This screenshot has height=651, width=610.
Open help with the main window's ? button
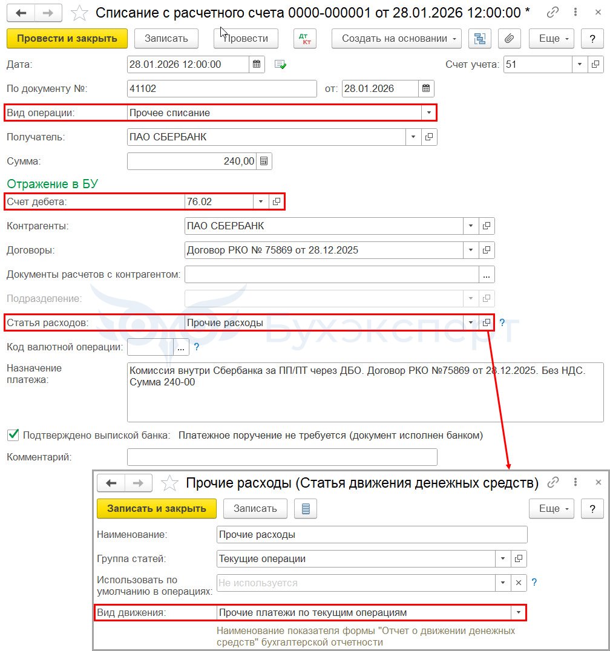tap(592, 39)
